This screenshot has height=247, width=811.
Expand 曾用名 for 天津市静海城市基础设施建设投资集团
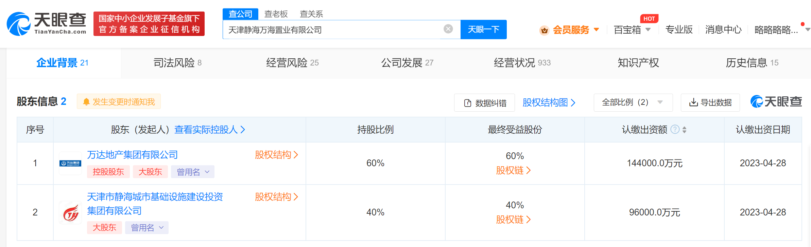pos(146,228)
